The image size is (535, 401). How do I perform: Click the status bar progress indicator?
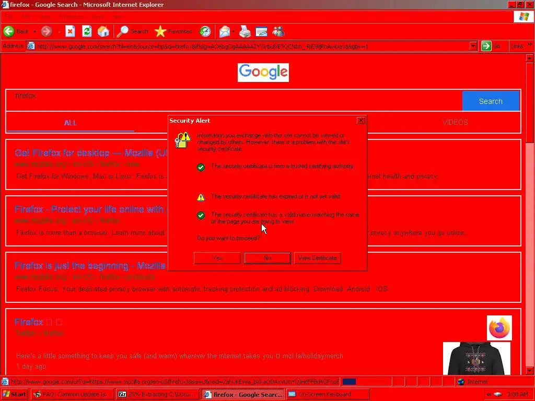coord(348,382)
